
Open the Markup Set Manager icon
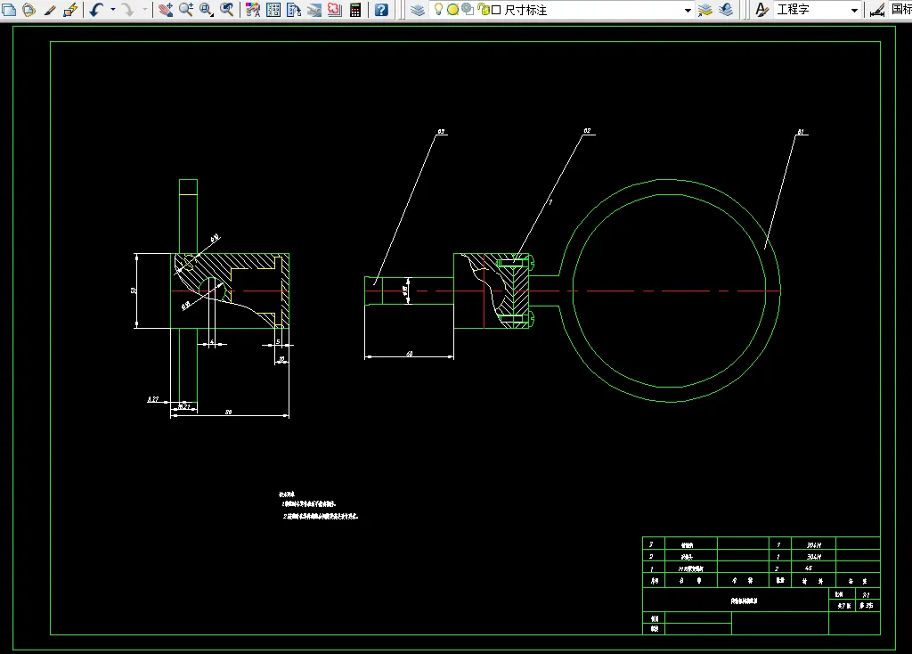(335, 10)
